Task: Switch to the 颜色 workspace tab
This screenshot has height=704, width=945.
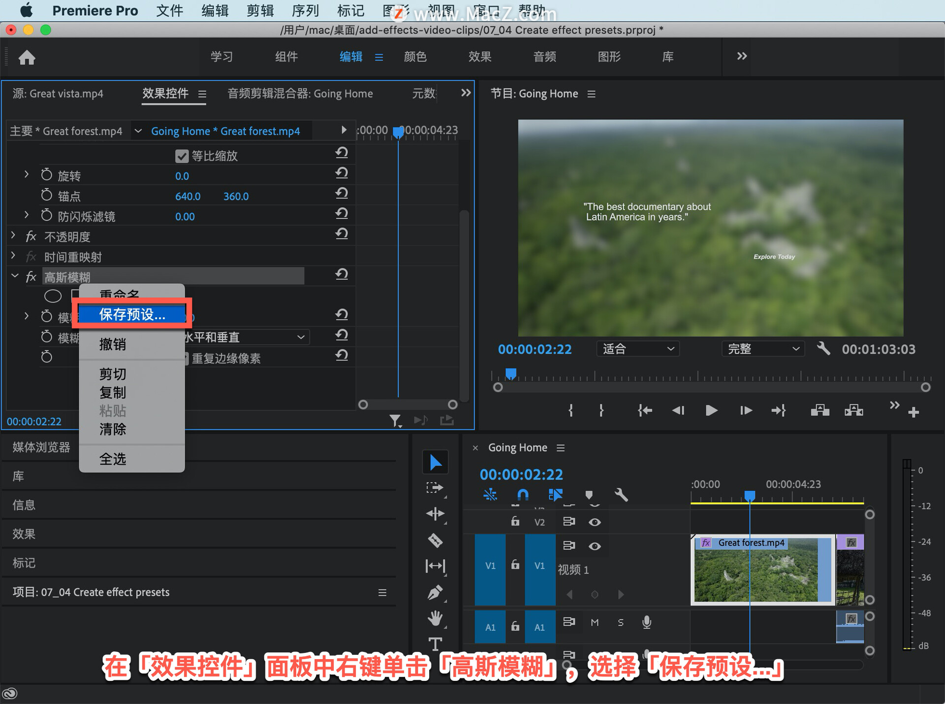Action: coord(415,57)
